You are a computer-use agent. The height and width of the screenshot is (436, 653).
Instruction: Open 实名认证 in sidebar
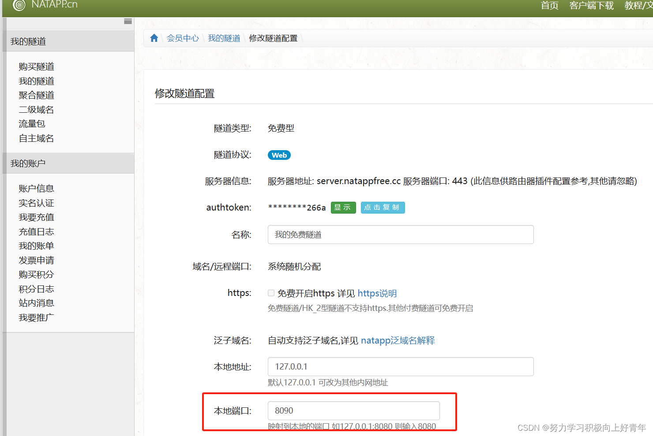tap(37, 203)
